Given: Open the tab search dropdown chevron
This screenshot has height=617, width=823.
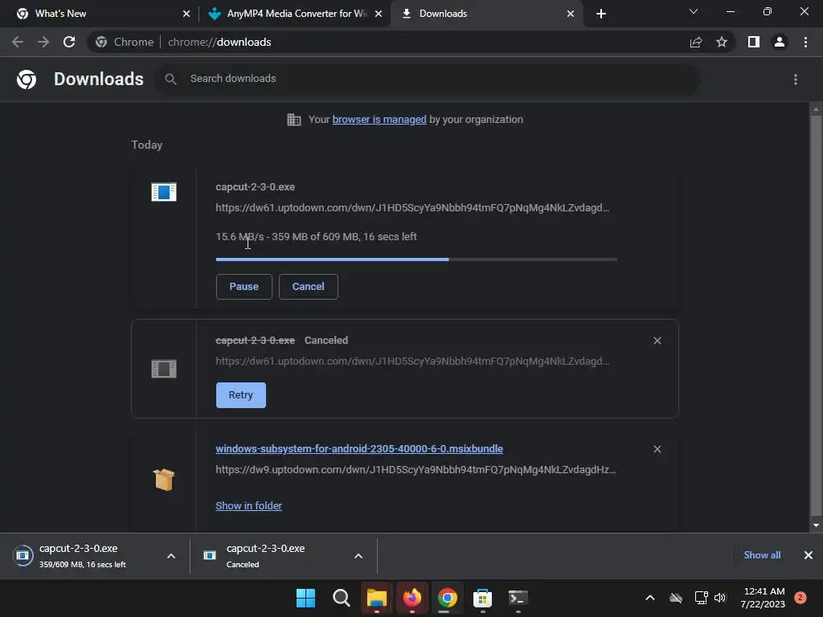Looking at the screenshot, I should 694,11.
